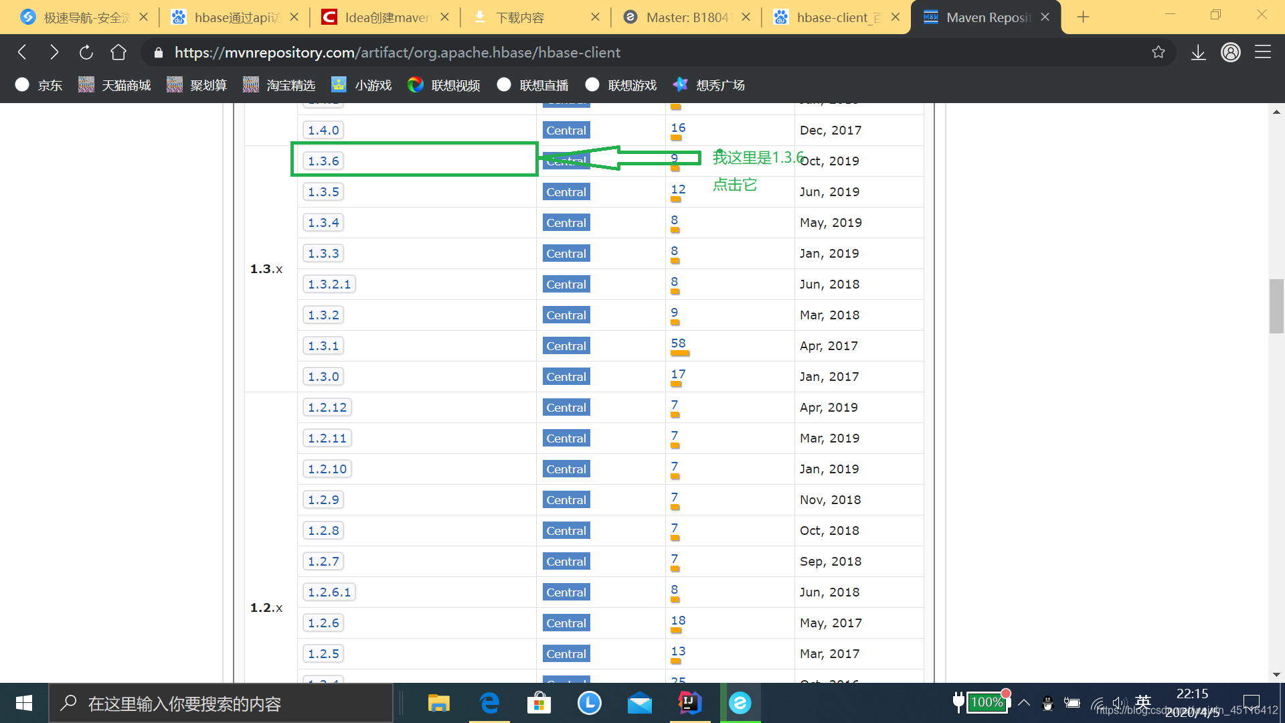The image size is (1285, 723).
Task: Open the downloads arrow icon
Action: [x=1198, y=52]
